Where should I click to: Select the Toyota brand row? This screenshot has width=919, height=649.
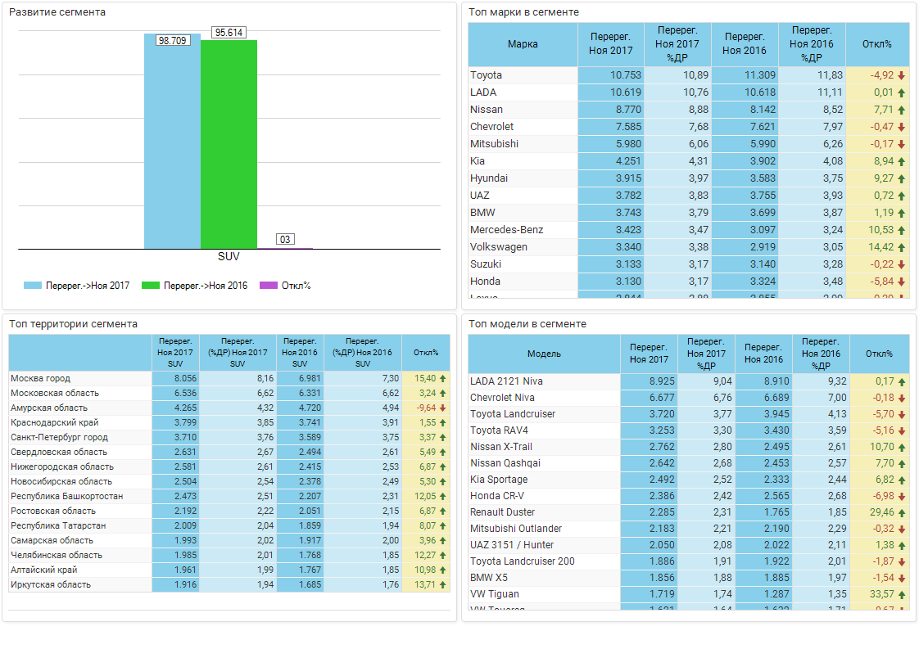click(x=689, y=75)
